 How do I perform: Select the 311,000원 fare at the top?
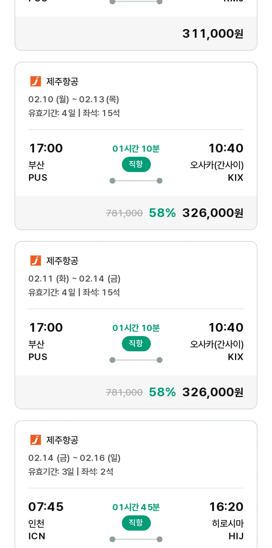tap(213, 34)
